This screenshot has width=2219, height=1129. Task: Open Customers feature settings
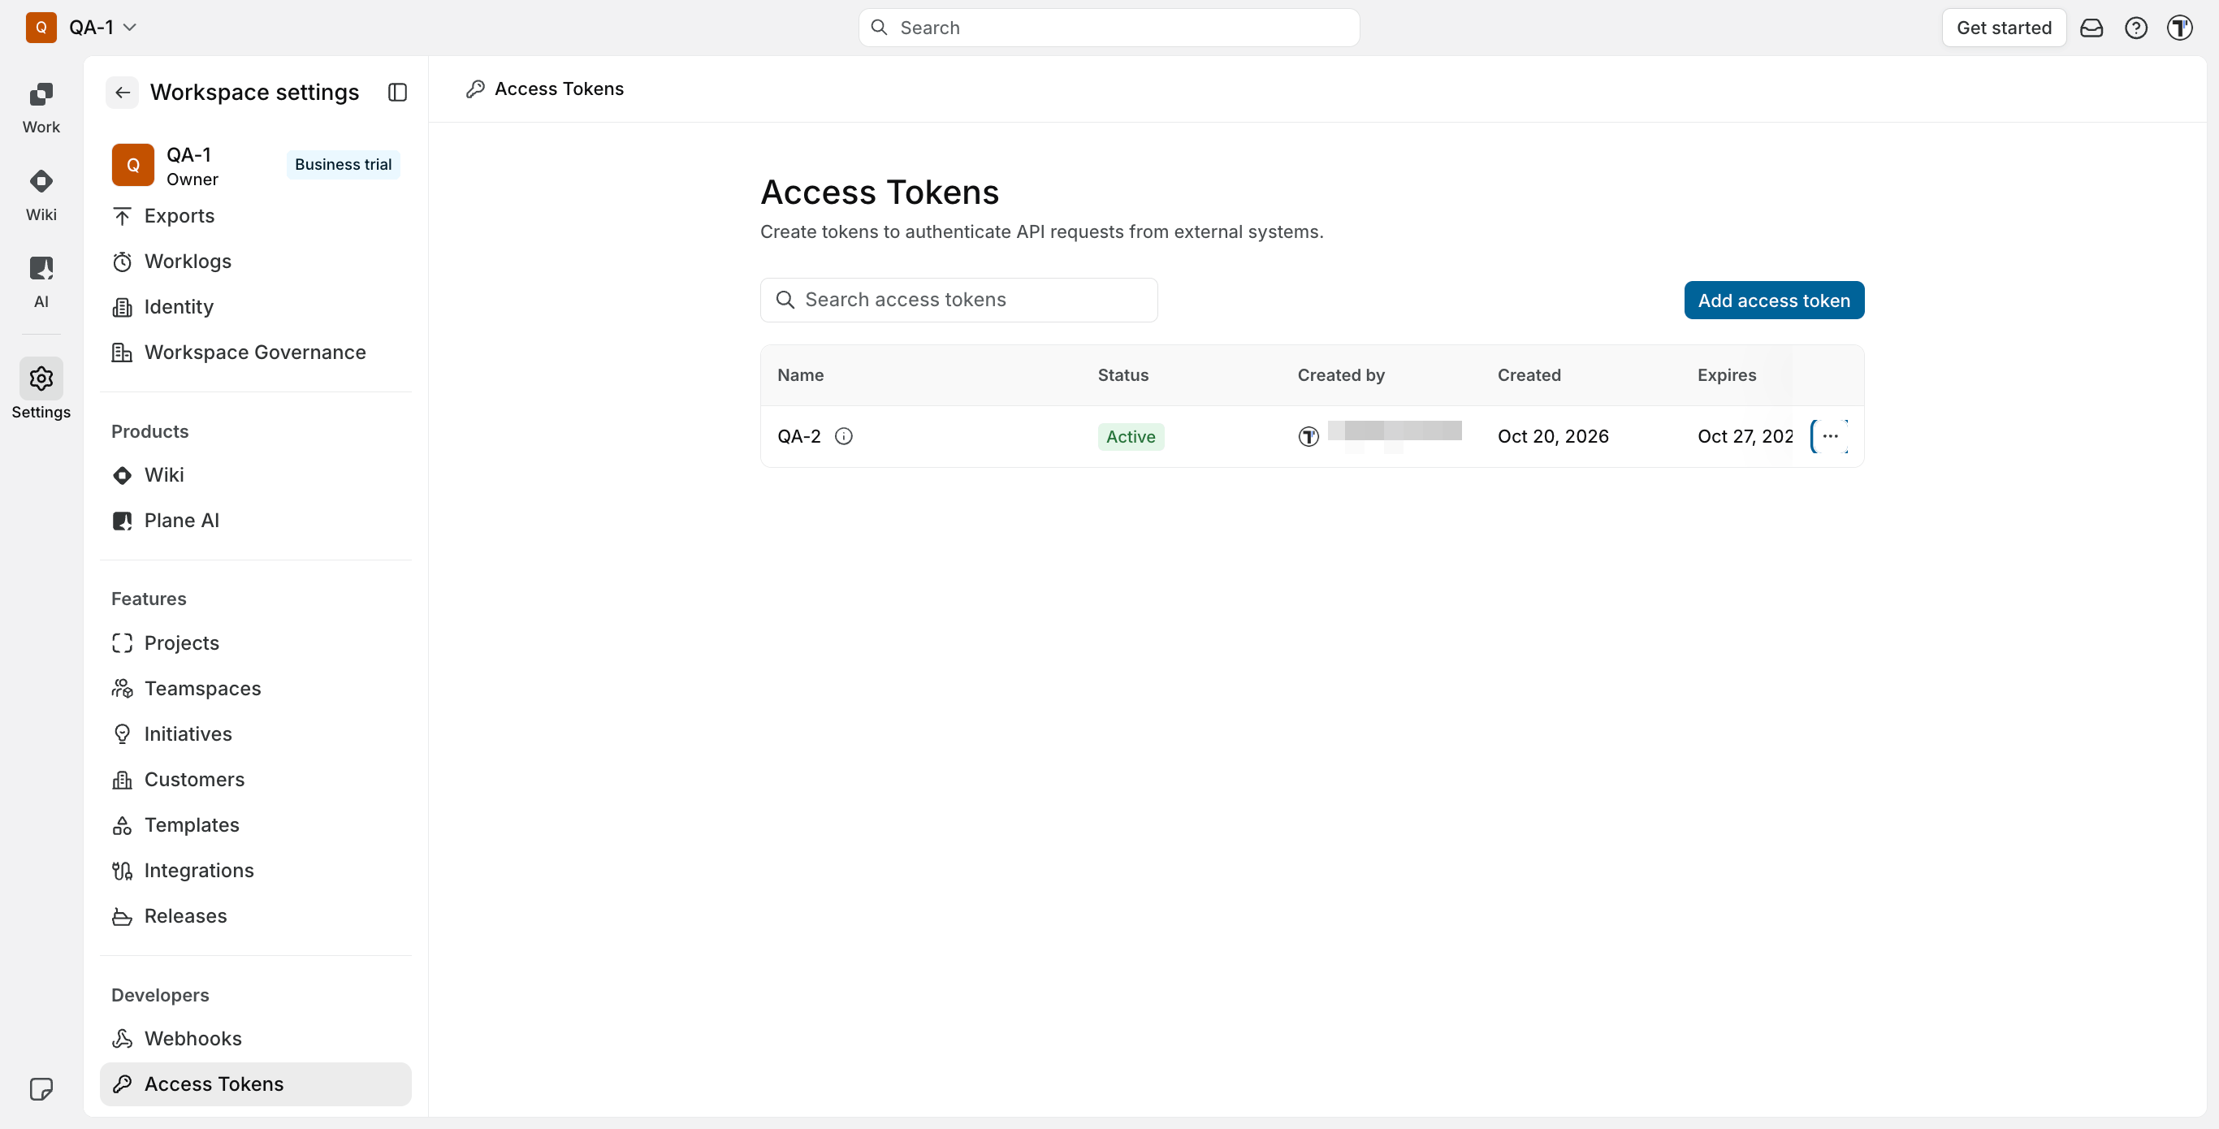click(256, 780)
